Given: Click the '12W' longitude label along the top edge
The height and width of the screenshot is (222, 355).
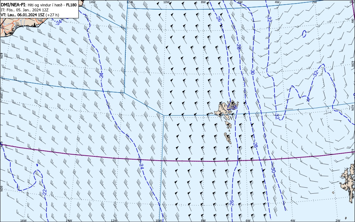Looking at the screenshot, I should pos(129,2).
